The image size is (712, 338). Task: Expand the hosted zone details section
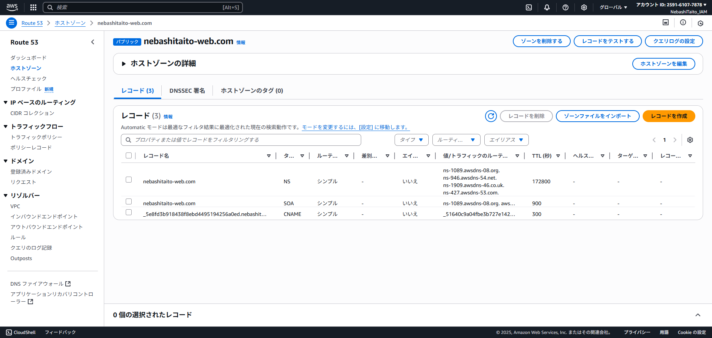click(124, 64)
